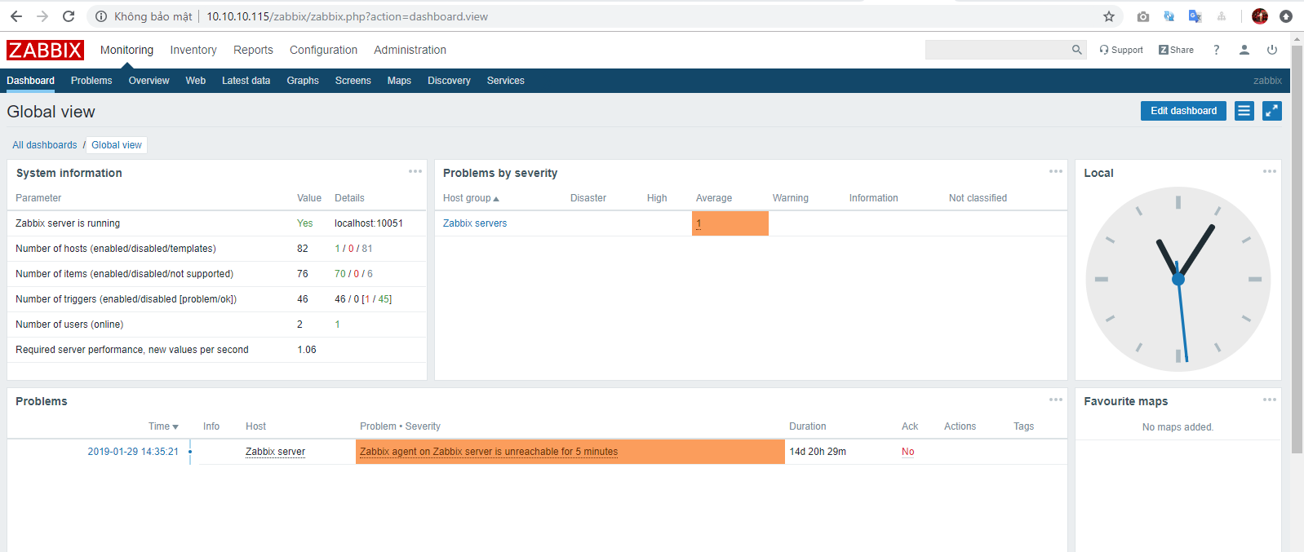1304x552 pixels.
Task: Open the browser profile avatar
Action: pos(1260,16)
